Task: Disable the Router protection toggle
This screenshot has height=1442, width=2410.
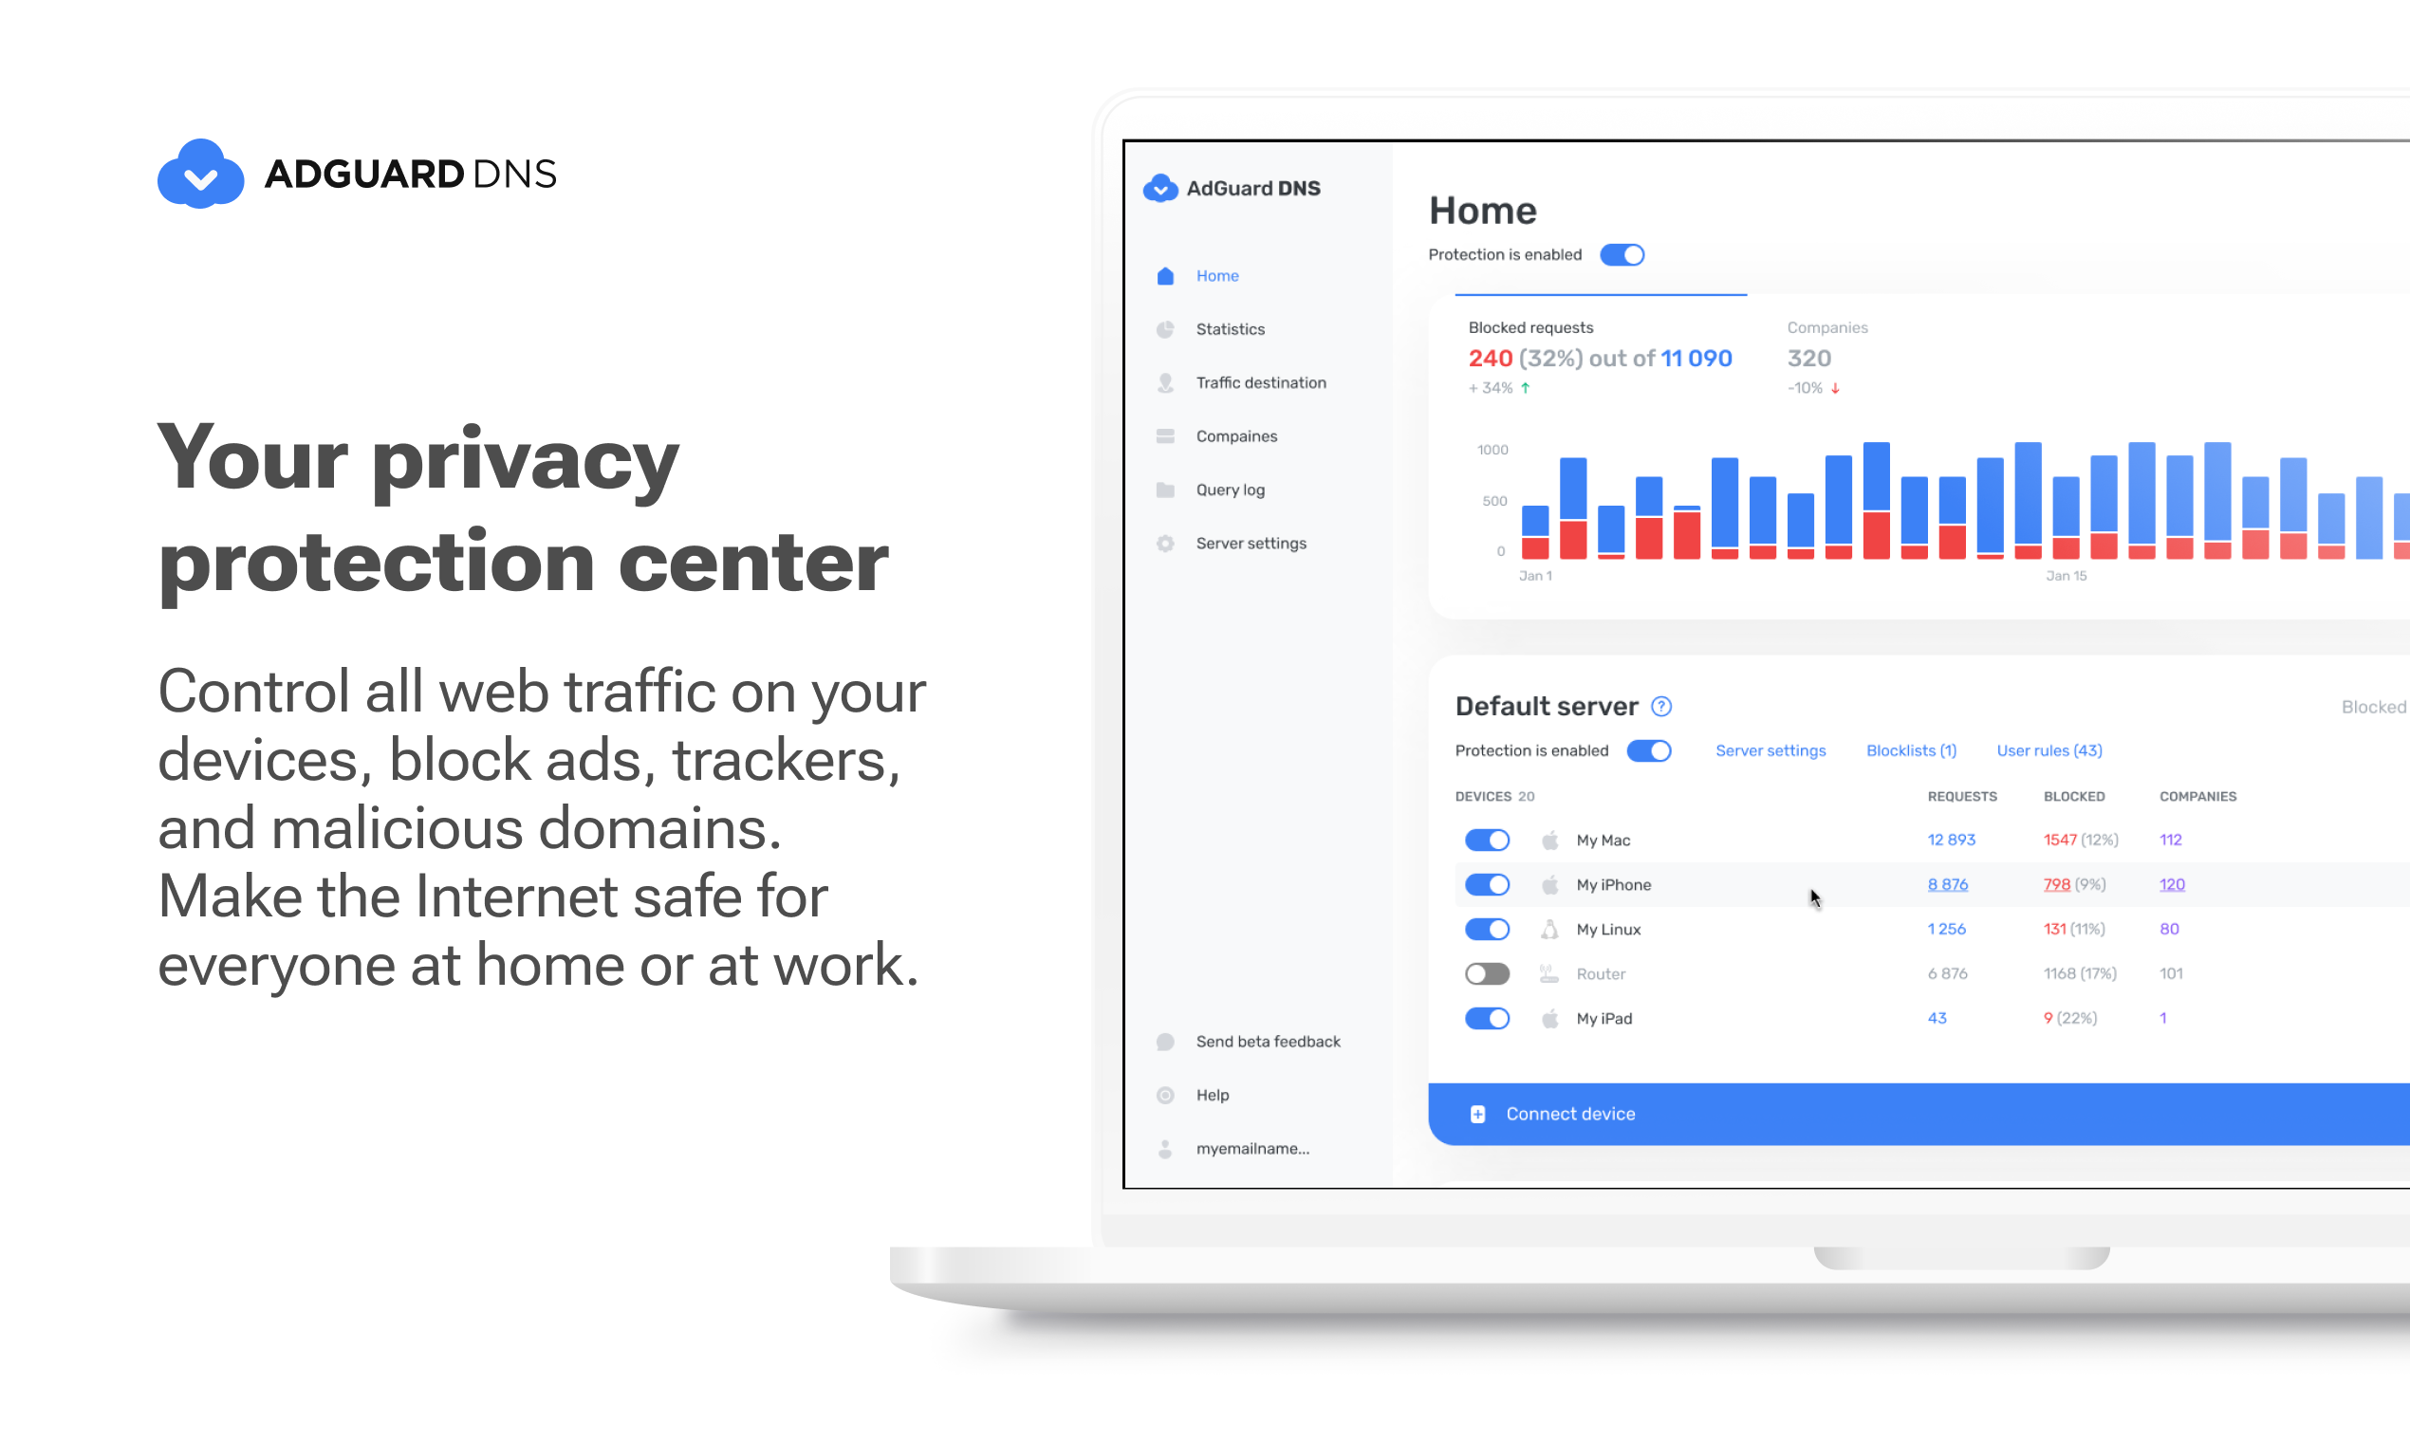Action: pos(1485,973)
